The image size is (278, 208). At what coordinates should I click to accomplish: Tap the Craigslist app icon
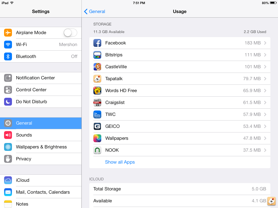97,103
